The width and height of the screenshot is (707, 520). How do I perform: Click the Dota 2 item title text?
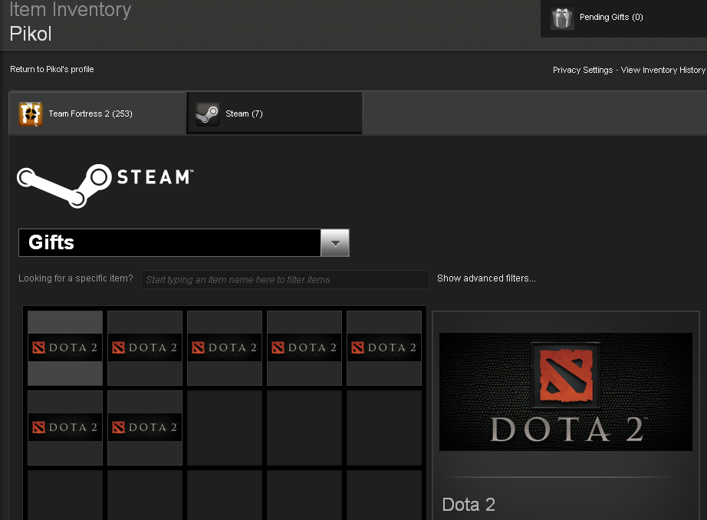[x=469, y=505]
